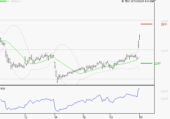Click the green MA20 legend line sample
The width and height of the screenshot is (170, 119).
click(x=9, y=1)
